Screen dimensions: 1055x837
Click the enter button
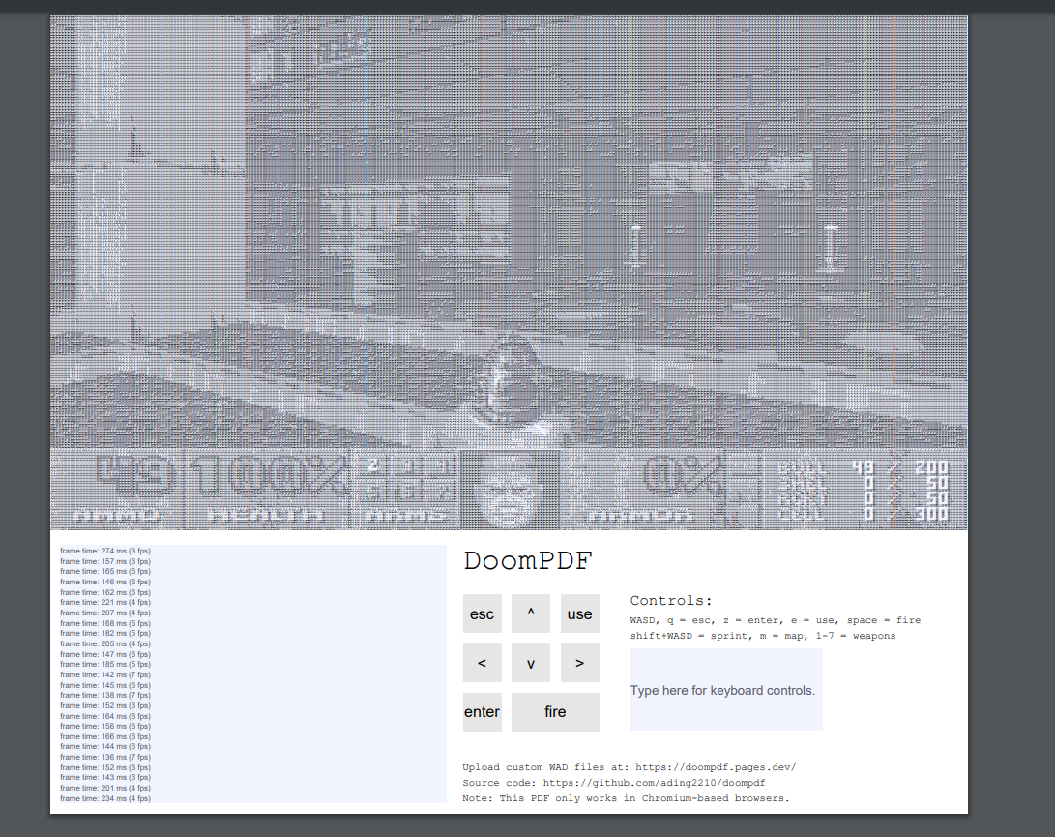pyautogui.click(x=482, y=712)
